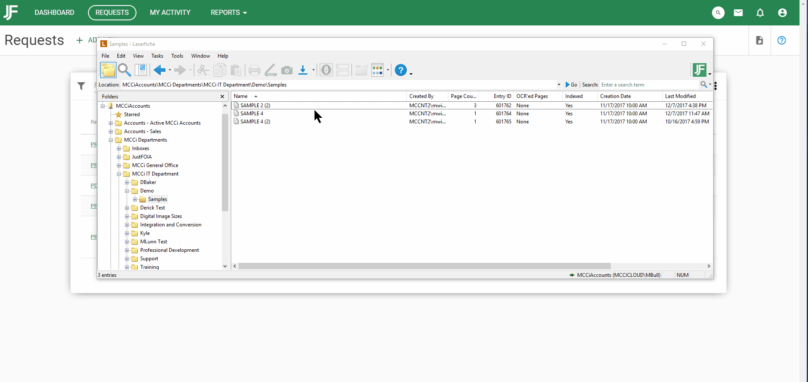Click the metadata fields icon
This screenshot has height=382, width=808.
(342, 70)
